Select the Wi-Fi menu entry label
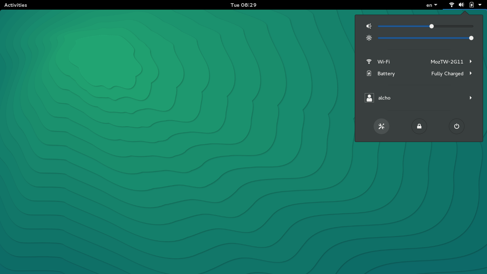487x274 pixels. [x=384, y=62]
